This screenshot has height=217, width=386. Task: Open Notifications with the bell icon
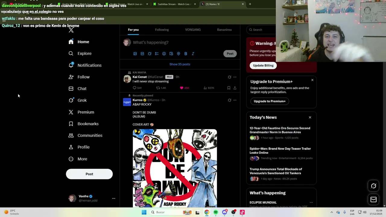(85, 65)
